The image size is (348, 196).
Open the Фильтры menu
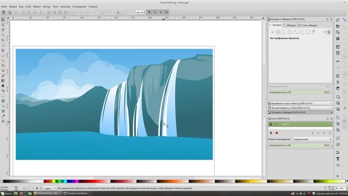[65, 7]
